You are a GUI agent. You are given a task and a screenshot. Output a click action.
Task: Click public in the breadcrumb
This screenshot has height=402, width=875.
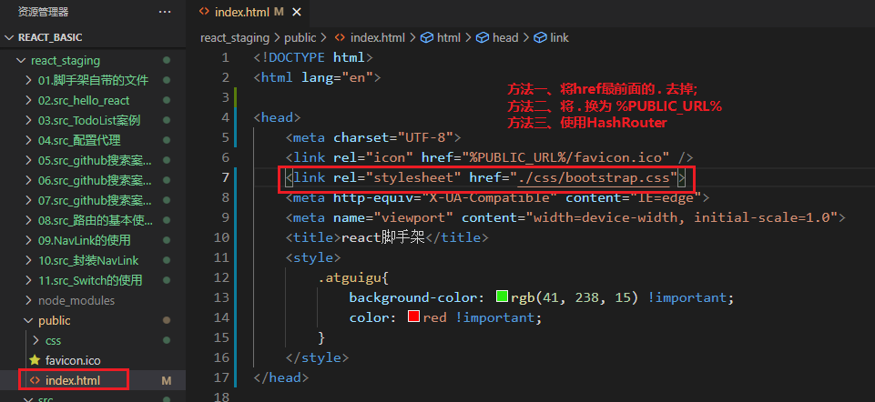click(x=300, y=37)
